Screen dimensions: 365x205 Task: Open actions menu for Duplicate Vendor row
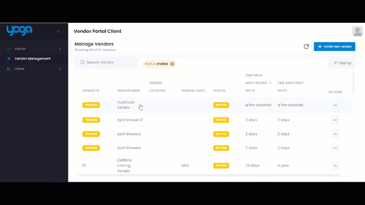click(335, 105)
